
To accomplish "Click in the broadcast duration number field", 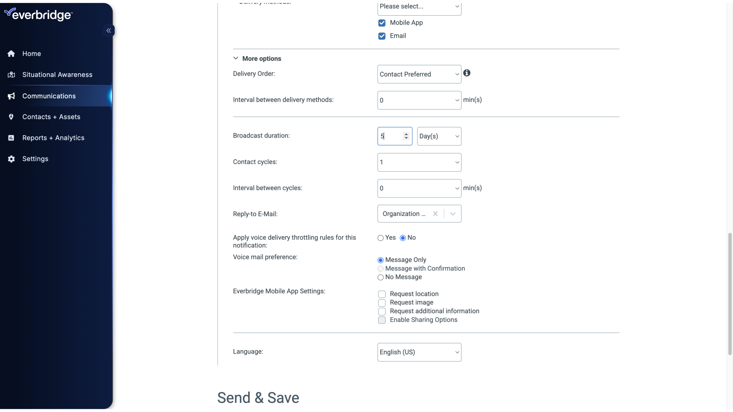I will 389,136.
